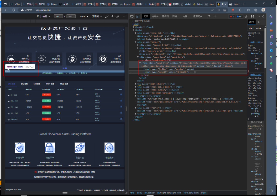Open the favorites list icon

coord(248,10)
